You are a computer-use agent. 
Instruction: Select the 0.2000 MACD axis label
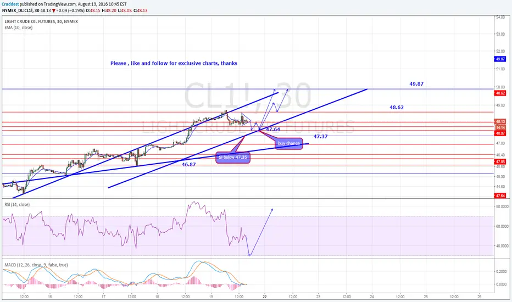point(501,272)
